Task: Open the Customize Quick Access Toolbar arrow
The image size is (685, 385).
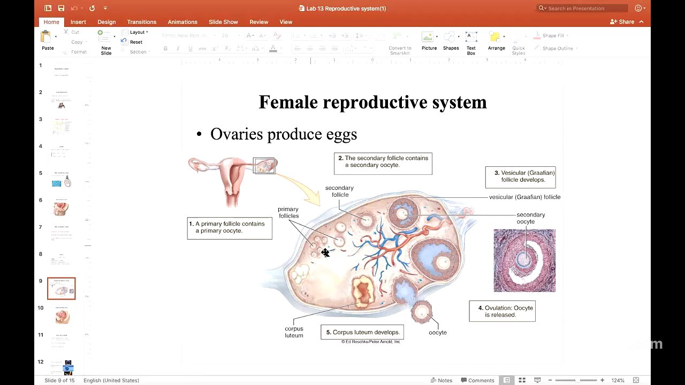Action: click(x=105, y=8)
